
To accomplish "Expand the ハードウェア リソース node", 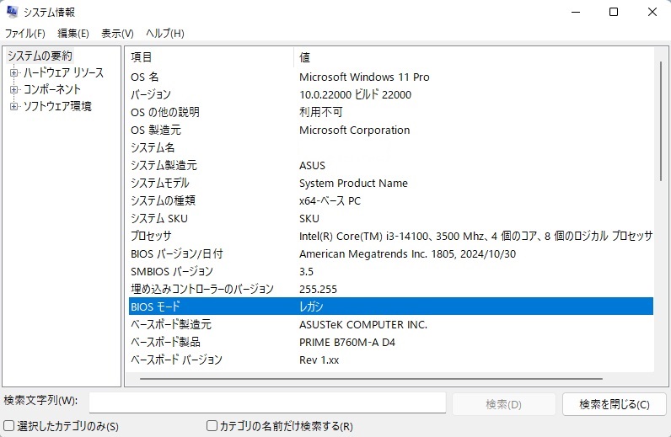I will click(x=13, y=72).
